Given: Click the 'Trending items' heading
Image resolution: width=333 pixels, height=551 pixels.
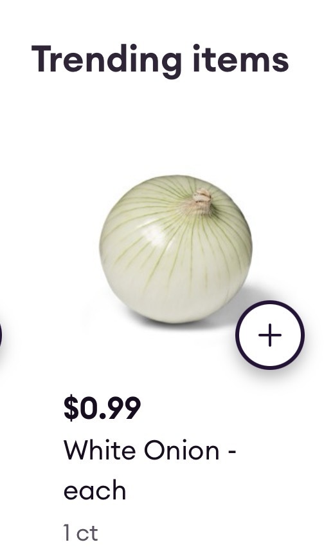Looking at the screenshot, I should pyautogui.click(x=160, y=59).
